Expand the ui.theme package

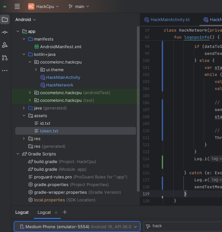36,70
